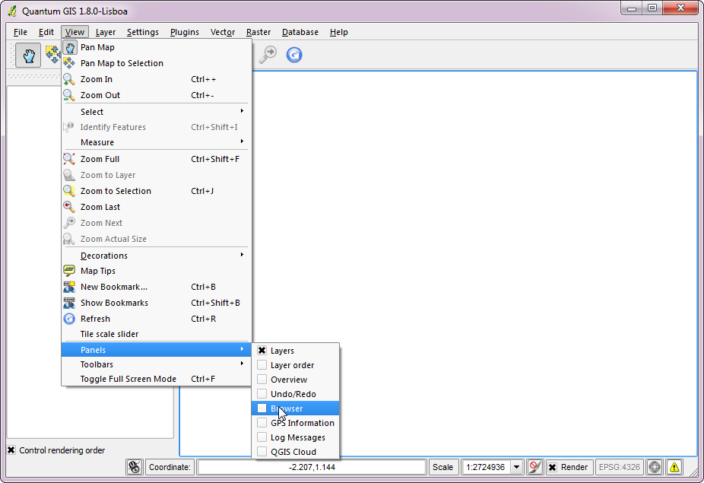Open the Help menu
Screen dimensions: 704x483
point(339,32)
